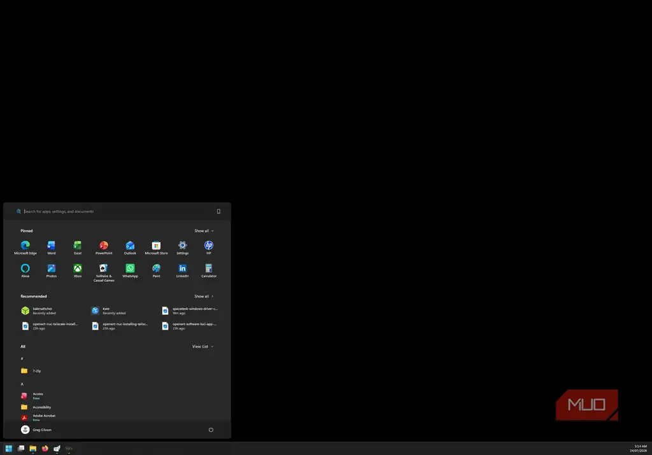The width and height of the screenshot is (652, 455).
Task: Launch the Xbox app
Action: pos(78,270)
